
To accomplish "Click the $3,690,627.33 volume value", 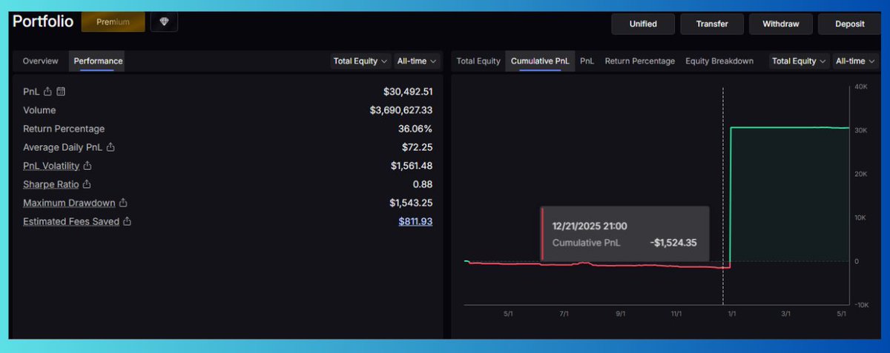I will pos(401,110).
